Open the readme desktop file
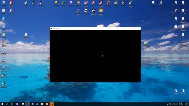189x106 pixels. pos(183,35)
